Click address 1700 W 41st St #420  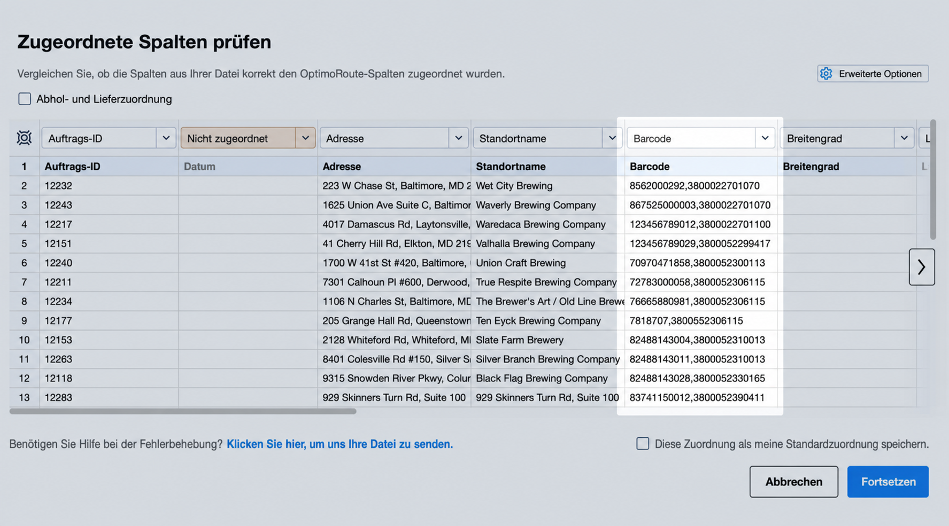tap(394, 263)
